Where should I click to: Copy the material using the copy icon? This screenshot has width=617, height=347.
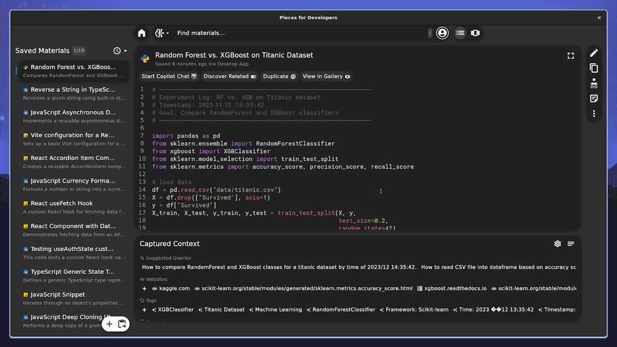(594, 68)
